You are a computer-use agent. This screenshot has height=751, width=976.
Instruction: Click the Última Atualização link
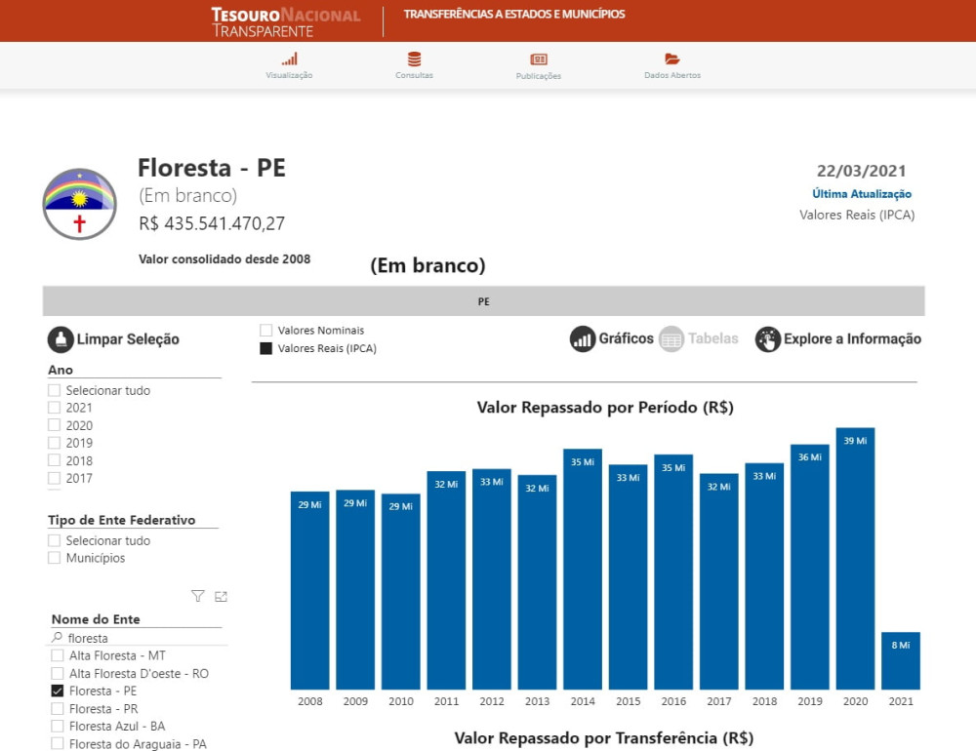(x=862, y=194)
